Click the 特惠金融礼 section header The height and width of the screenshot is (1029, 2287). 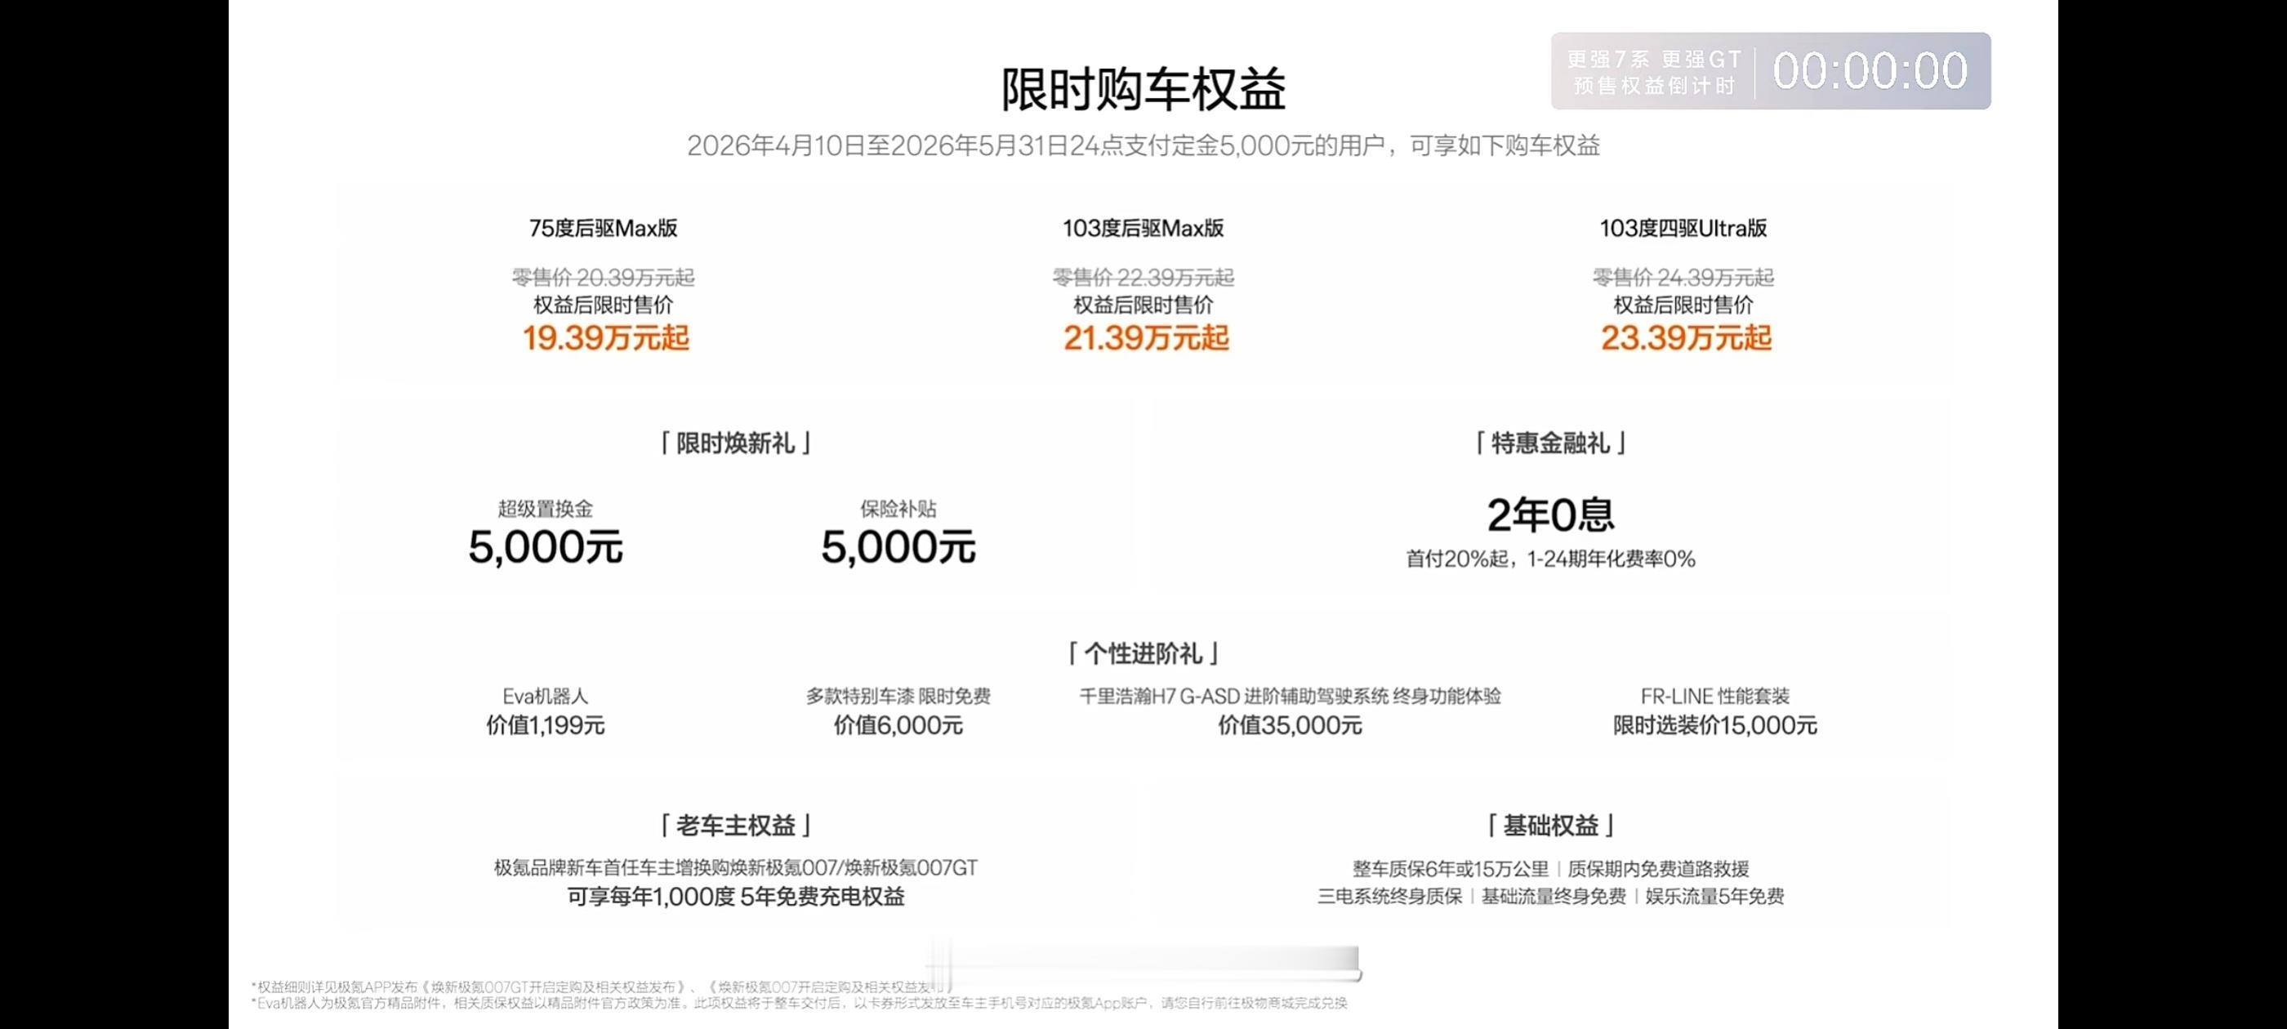(1550, 443)
